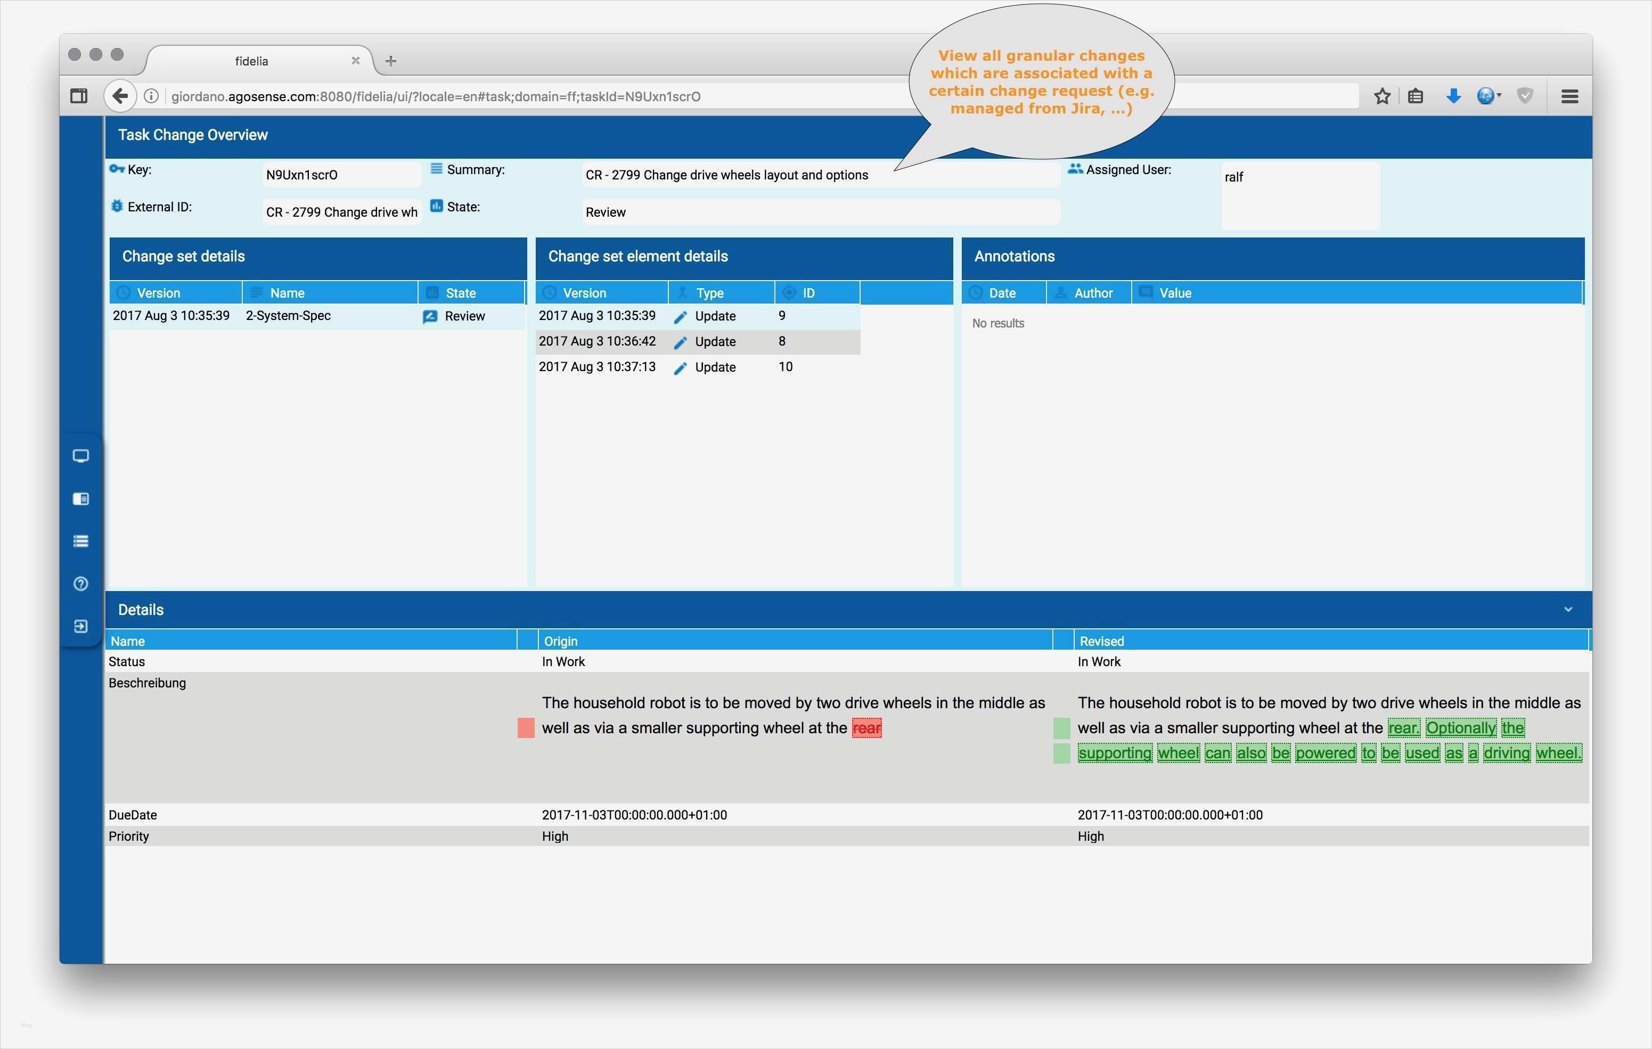Viewport: 1652px width, 1049px height.
Task: Open the help question mark icon
Action: click(80, 584)
